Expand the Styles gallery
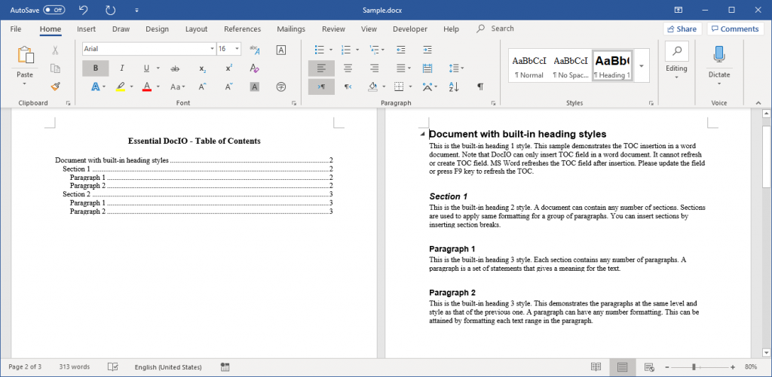772x377 pixels. [642, 66]
